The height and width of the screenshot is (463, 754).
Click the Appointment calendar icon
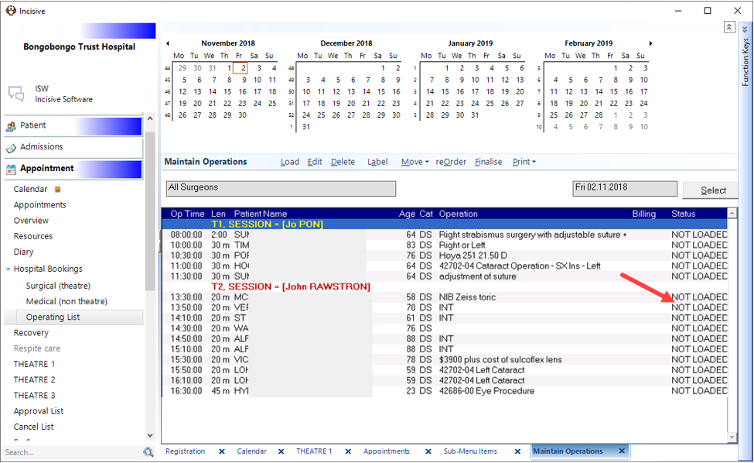click(11, 169)
